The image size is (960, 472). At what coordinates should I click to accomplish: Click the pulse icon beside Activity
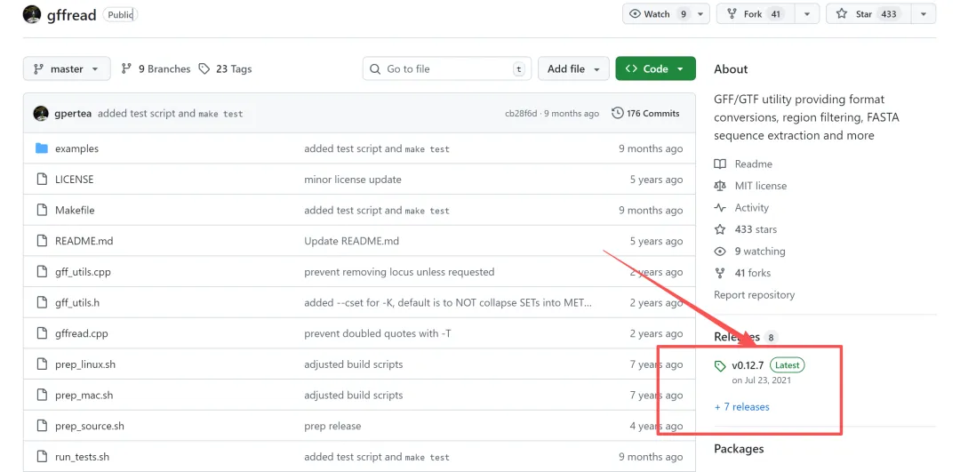(720, 207)
